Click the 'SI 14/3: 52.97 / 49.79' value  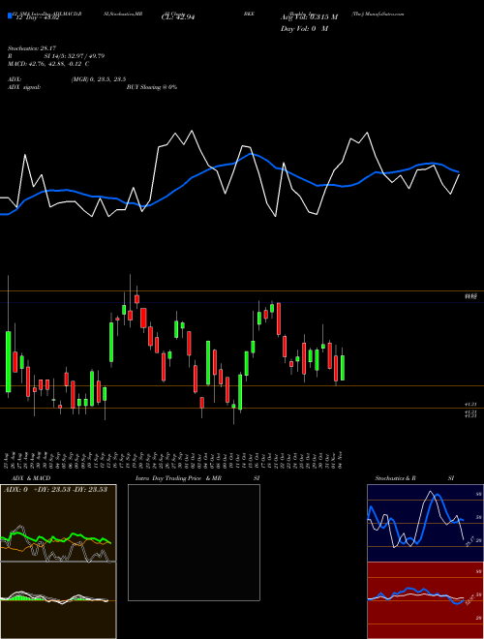[75, 56]
